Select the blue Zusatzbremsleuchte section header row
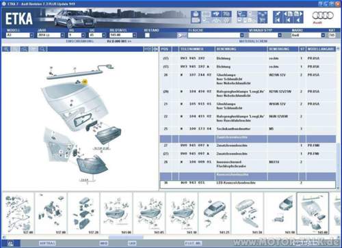This screenshot has height=248, width=342. 248,139
